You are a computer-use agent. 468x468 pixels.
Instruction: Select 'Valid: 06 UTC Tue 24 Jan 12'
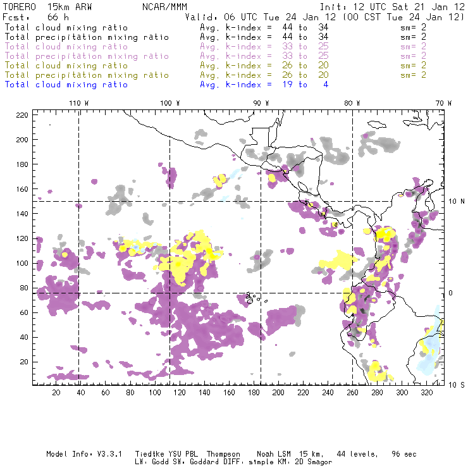click(x=261, y=17)
